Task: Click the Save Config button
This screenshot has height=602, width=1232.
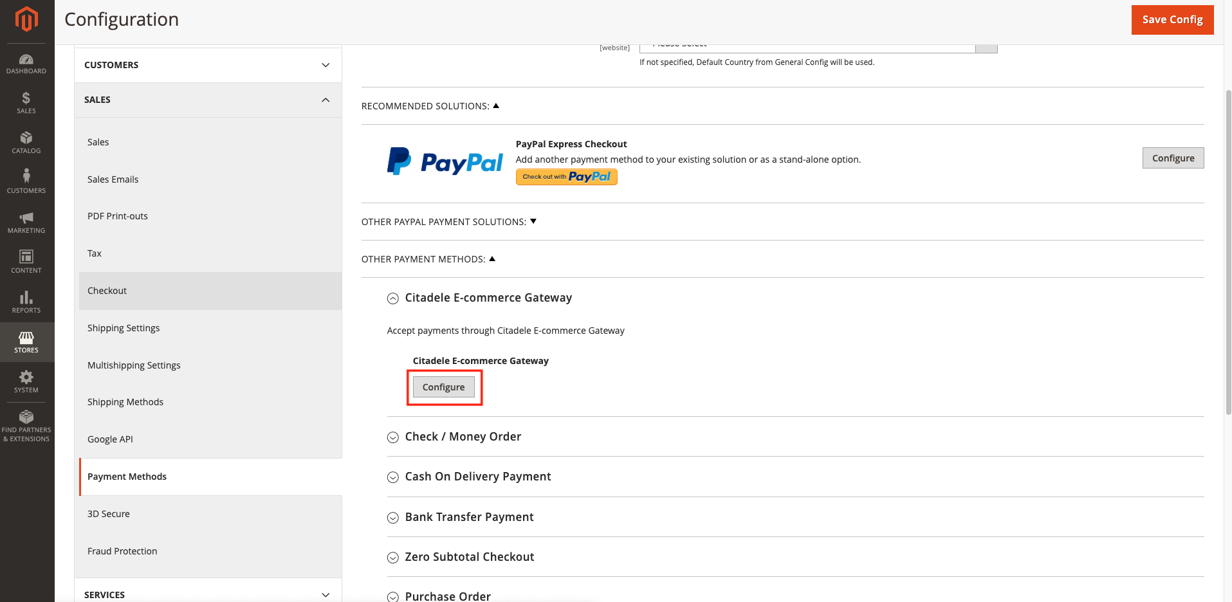Action: [1172, 20]
